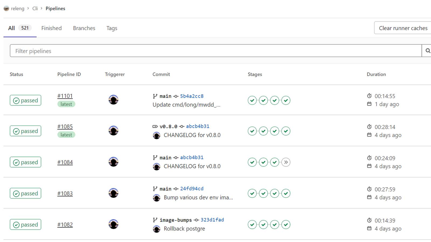The height and width of the screenshot is (242, 431).
Task: Click passed status badge of pipeline #1084
Action: click(26, 162)
